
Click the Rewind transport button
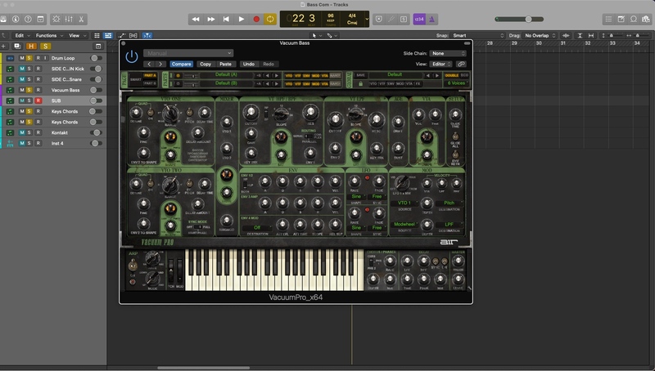[196, 18]
